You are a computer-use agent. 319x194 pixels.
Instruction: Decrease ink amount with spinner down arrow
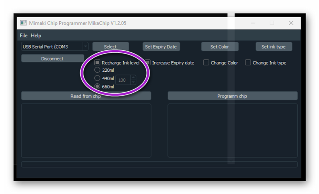tap(133, 82)
